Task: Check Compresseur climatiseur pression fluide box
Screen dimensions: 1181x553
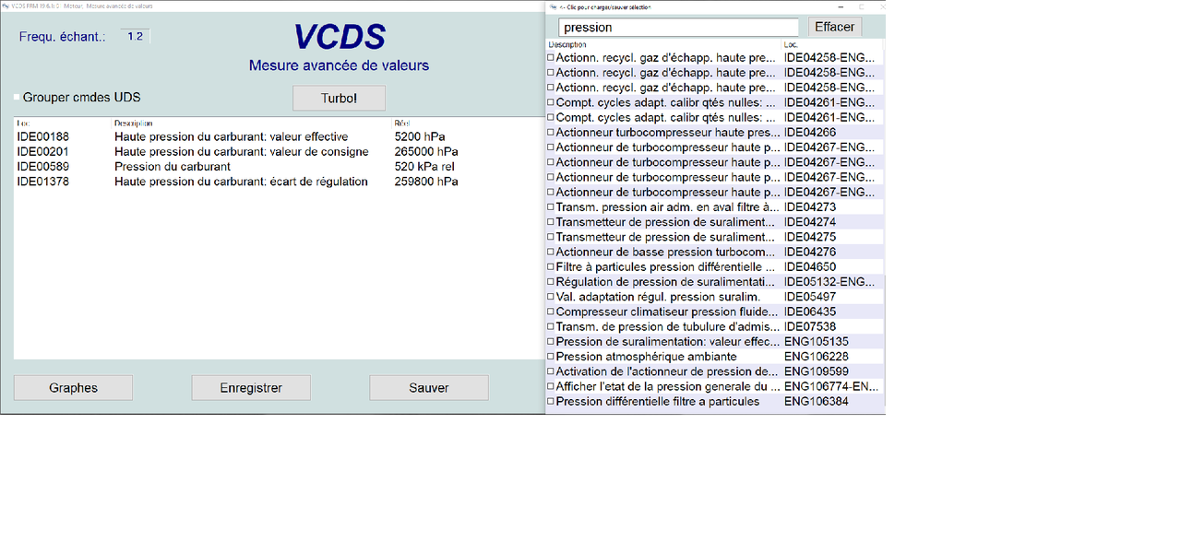Action: 551,312
